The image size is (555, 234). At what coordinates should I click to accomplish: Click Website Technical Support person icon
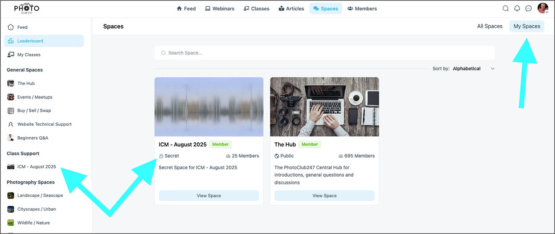pos(11,124)
